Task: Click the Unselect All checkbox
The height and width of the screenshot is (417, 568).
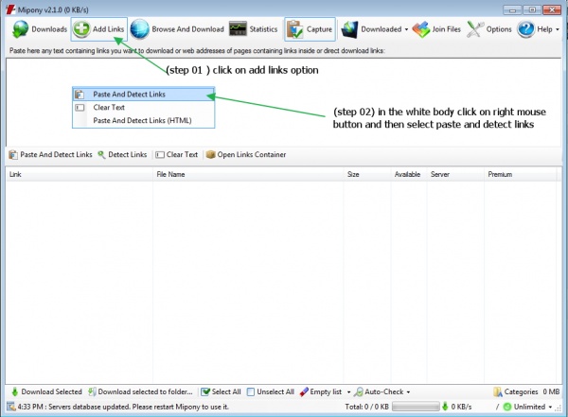Action: 250,391
